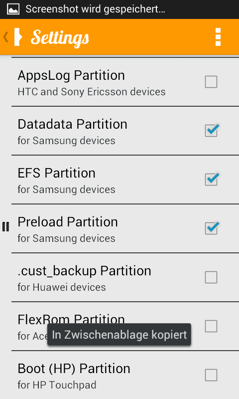
Task: Enable the FlexRom Partition checkbox
Action: [x=211, y=326]
